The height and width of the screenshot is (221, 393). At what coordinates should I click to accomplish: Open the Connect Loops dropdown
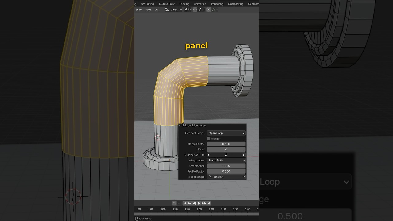pyautogui.click(x=226, y=133)
